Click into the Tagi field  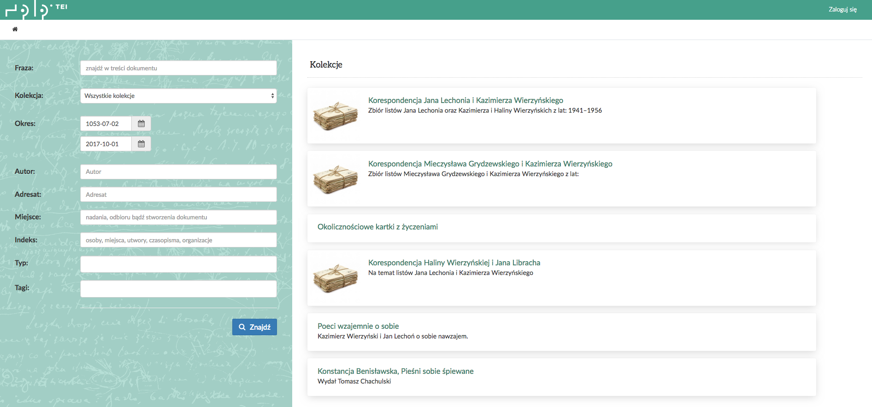[x=178, y=289]
